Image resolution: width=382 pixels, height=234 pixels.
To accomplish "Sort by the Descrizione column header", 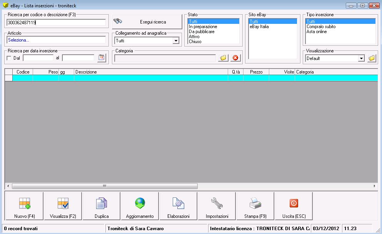I will [x=151, y=72].
